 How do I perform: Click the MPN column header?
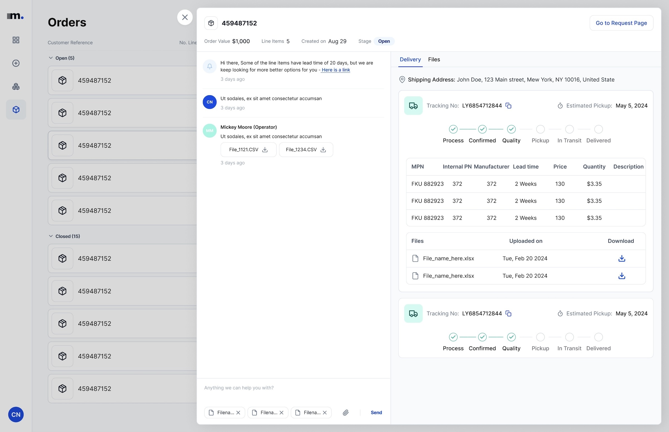pos(417,166)
